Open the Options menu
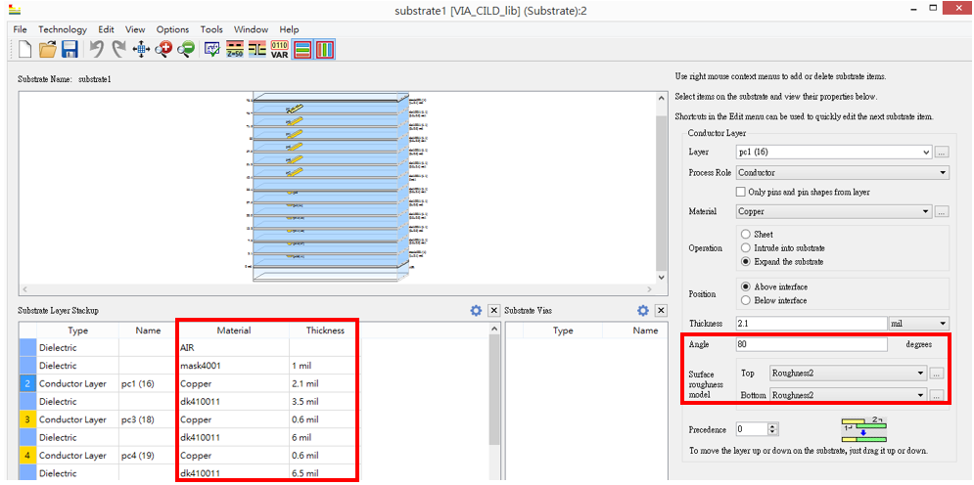The width and height of the screenshot is (974, 485). click(x=172, y=29)
